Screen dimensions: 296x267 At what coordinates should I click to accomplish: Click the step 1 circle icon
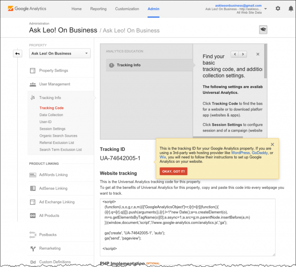(112, 65)
